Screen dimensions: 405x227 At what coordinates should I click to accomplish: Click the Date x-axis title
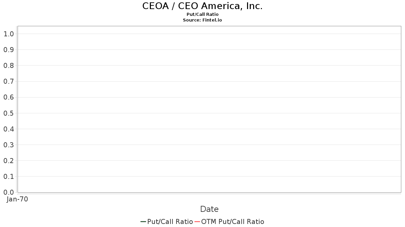tap(209, 209)
